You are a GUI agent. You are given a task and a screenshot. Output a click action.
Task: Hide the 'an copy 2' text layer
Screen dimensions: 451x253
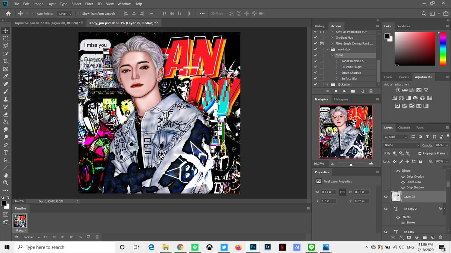click(386, 209)
